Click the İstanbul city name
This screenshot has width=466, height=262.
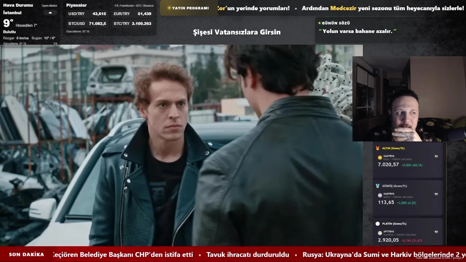[x=12, y=13]
